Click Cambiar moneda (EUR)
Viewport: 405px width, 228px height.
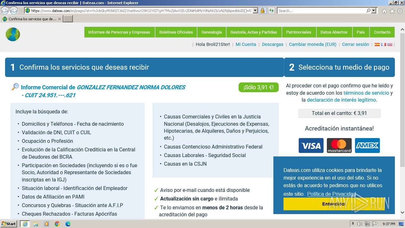click(x=313, y=44)
